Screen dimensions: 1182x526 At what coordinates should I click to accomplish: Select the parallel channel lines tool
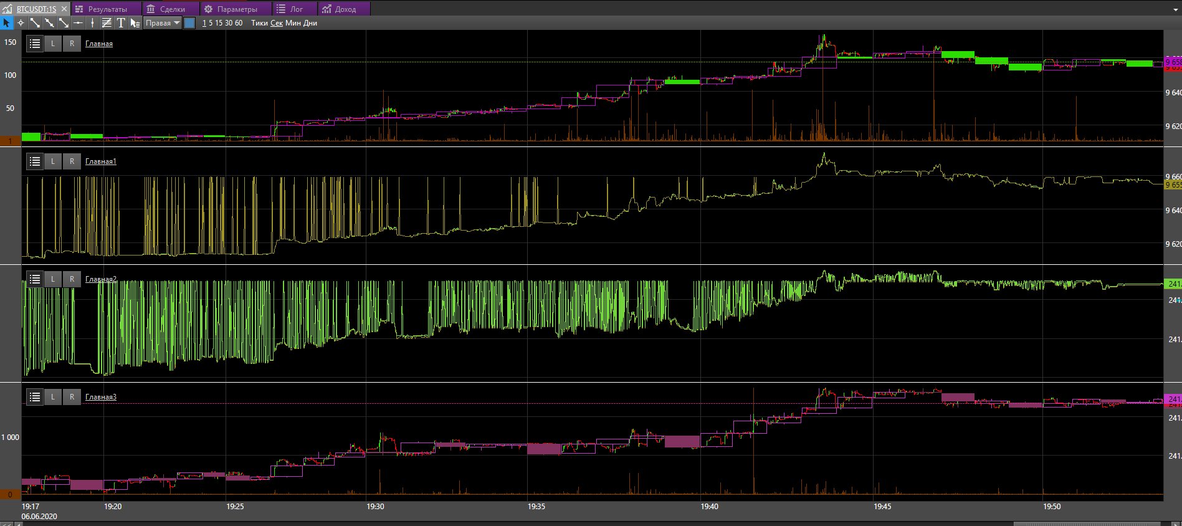[x=107, y=23]
